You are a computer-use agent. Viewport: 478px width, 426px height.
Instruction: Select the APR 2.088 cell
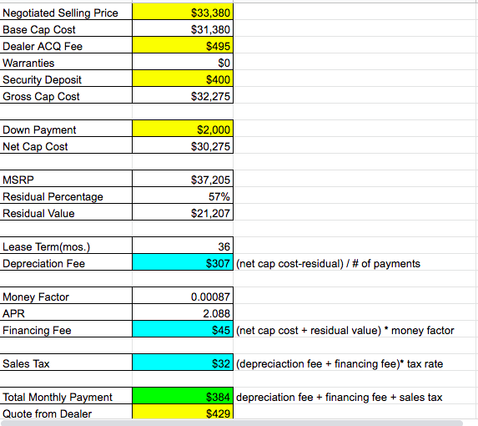183,312
